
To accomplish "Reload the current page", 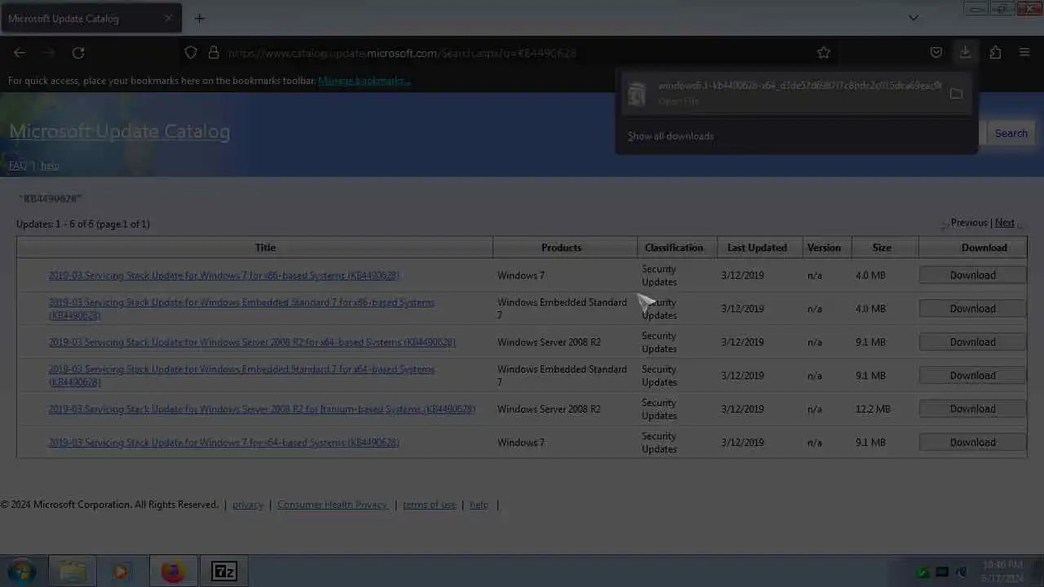I will [x=78, y=52].
